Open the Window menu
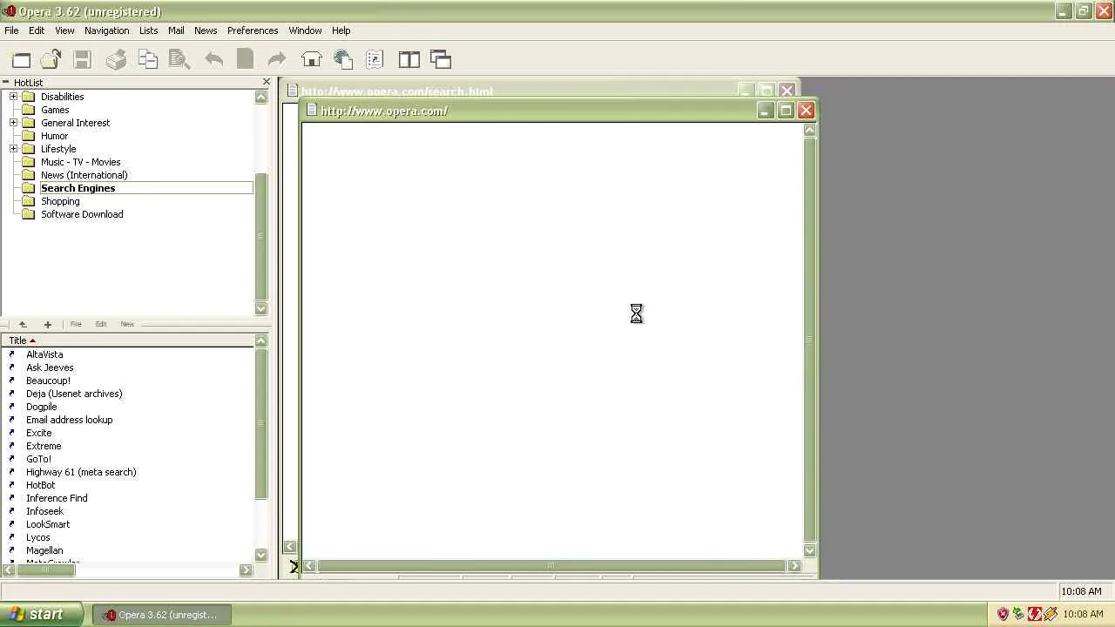The image size is (1115, 627). [305, 30]
